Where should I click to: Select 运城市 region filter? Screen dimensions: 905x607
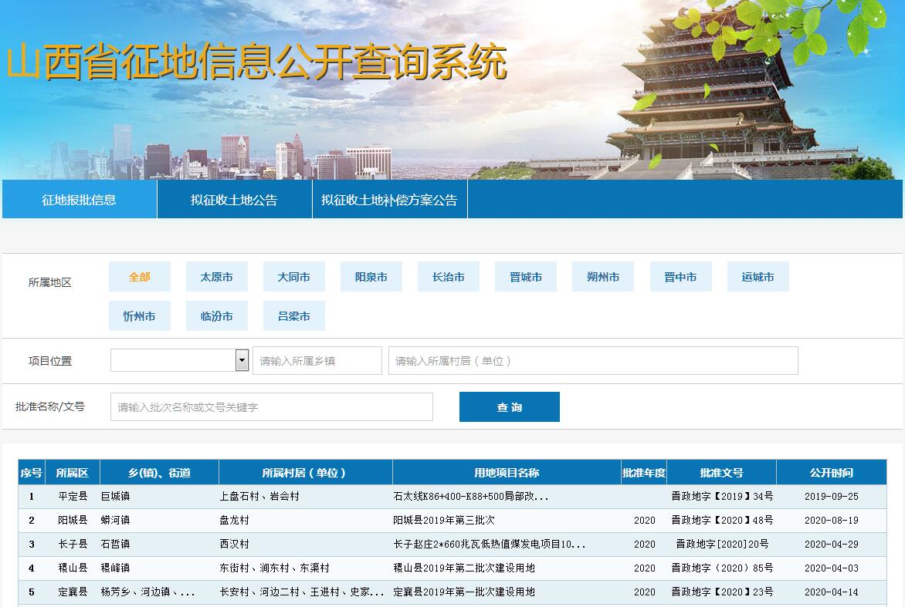(758, 277)
